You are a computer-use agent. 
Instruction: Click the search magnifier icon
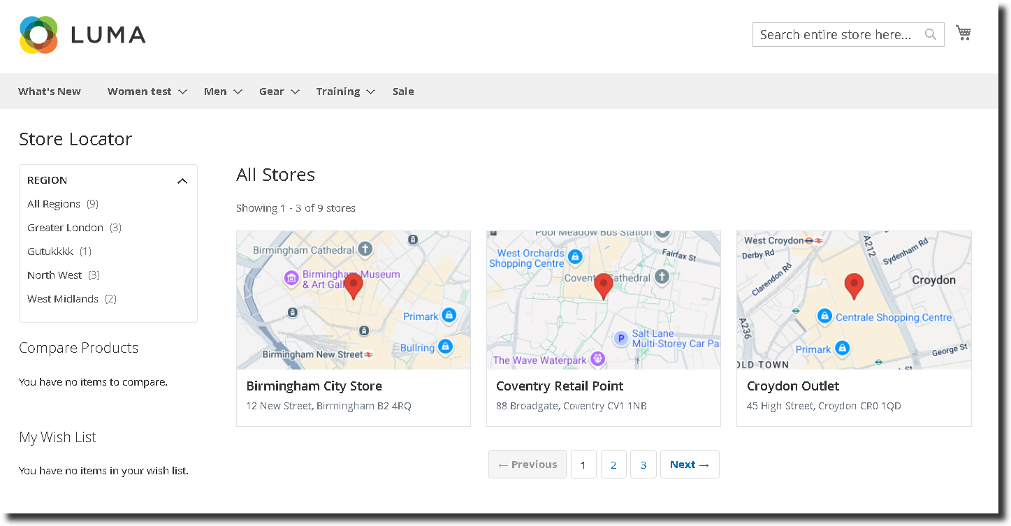[930, 34]
